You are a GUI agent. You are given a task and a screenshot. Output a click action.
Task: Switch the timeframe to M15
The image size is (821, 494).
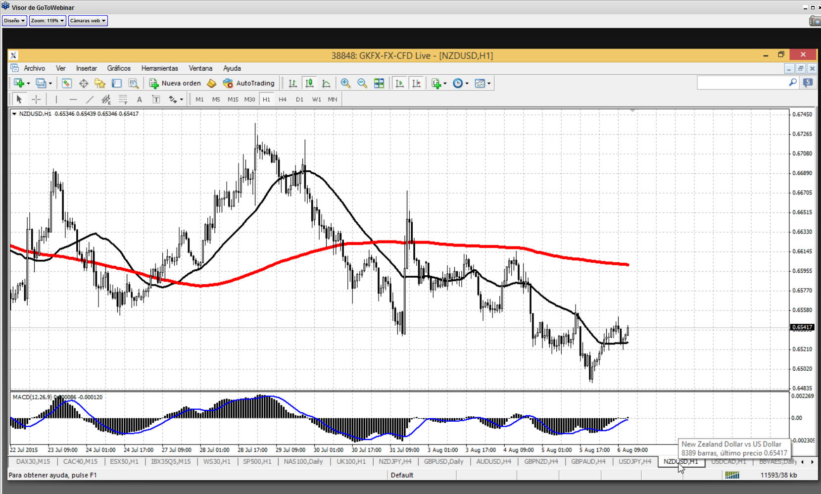click(x=233, y=99)
